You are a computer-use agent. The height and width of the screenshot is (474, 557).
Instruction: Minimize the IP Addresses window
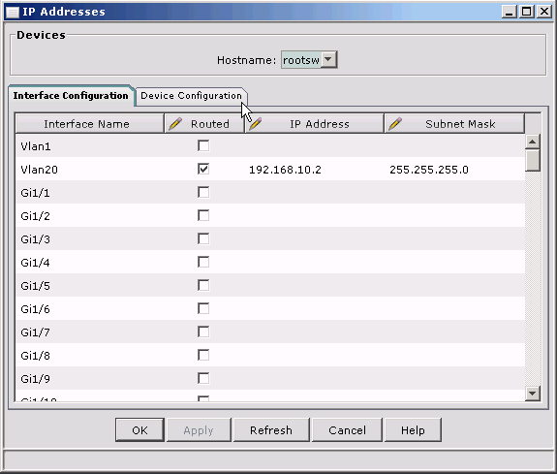pos(509,12)
